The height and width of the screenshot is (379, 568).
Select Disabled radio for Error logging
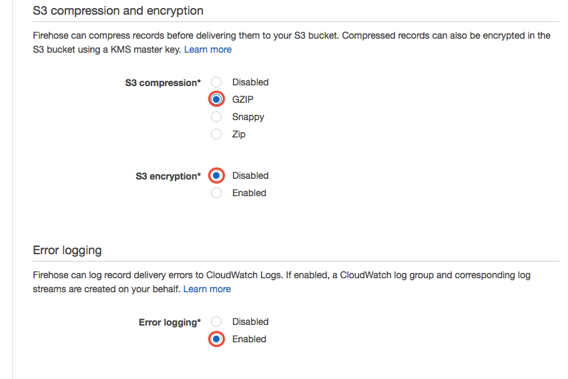click(216, 322)
